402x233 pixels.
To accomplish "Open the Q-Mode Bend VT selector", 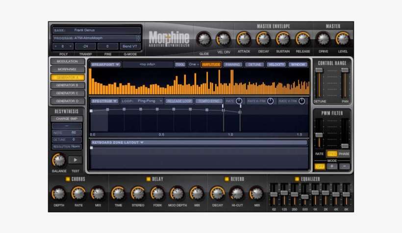I will click(x=130, y=47).
